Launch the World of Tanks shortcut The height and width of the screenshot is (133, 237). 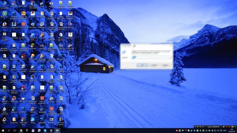(x=4, y=100)
